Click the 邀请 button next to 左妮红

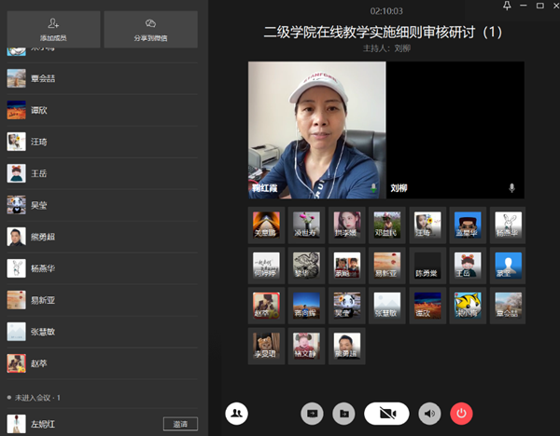[x=180, y=424]
